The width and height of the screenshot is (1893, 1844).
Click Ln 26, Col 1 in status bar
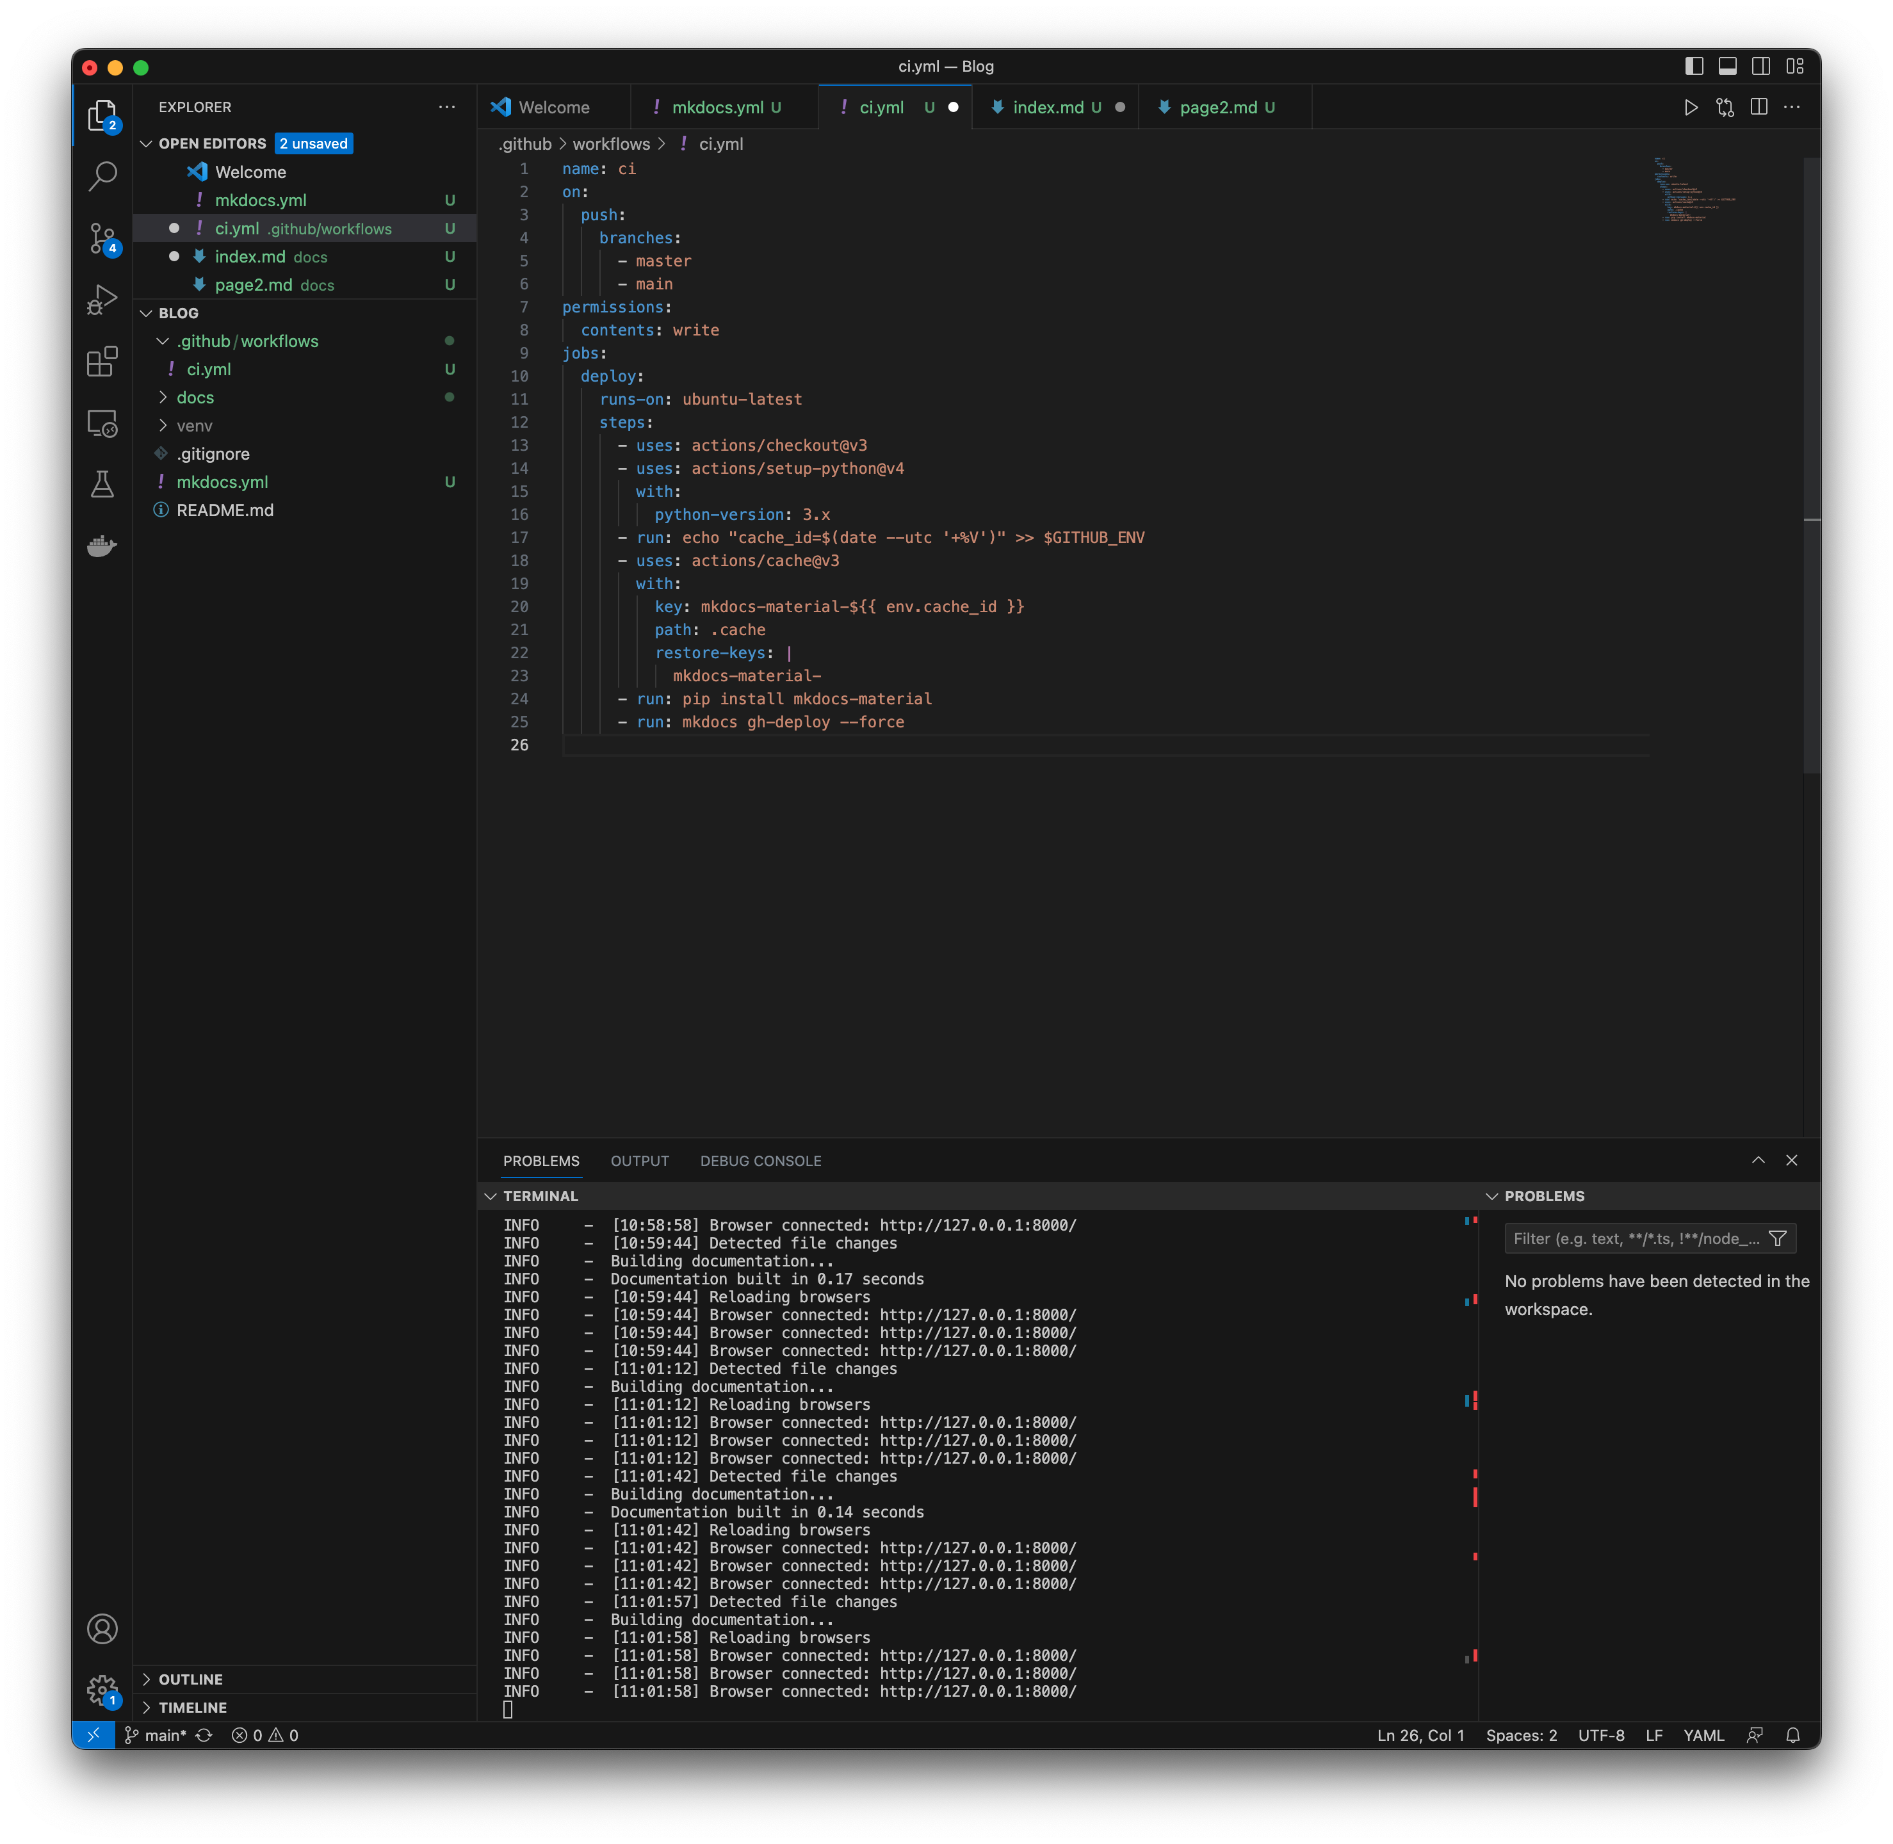1420,1735
